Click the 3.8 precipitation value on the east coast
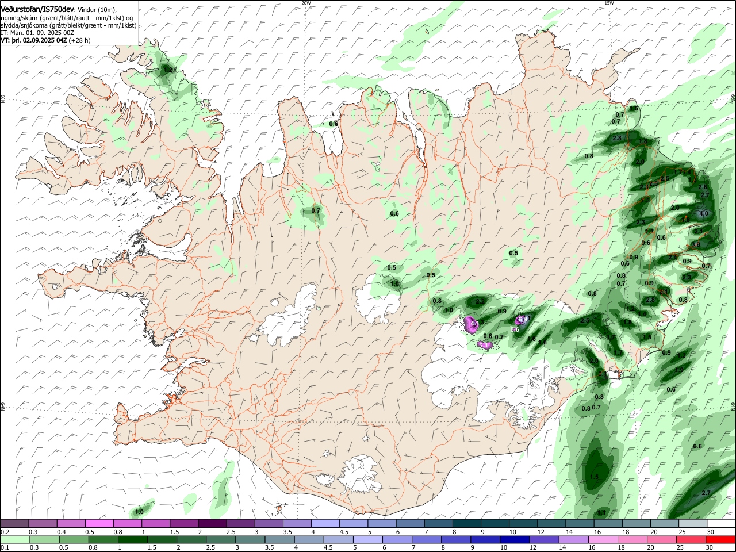 (x=695, y=244)
